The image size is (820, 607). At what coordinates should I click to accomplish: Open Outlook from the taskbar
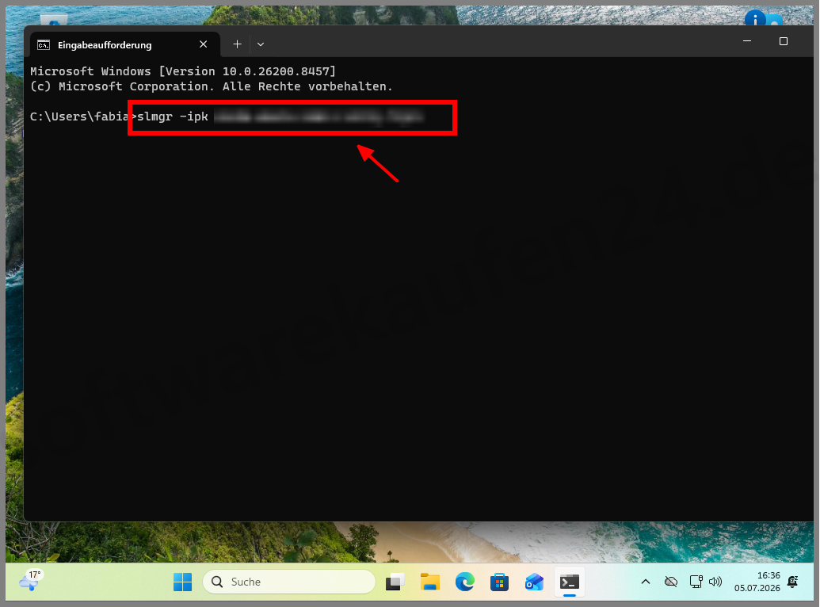(x=535, y=582)
